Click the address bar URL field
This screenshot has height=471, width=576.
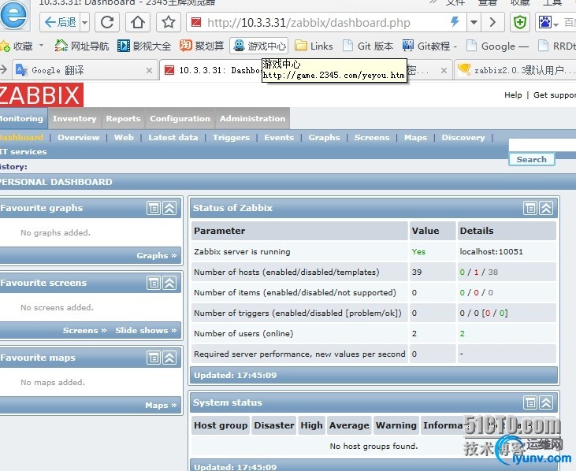[x=316, y=23]
